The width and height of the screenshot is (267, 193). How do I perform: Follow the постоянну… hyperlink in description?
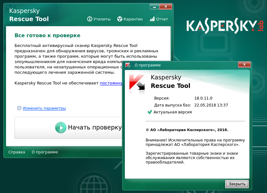[111, 83]
